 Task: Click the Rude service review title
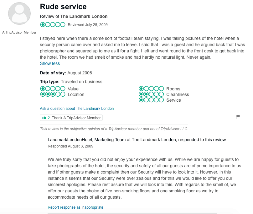click(63, 7)
